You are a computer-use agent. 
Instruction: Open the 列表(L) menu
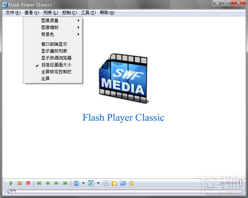click(x=51, y=13)
